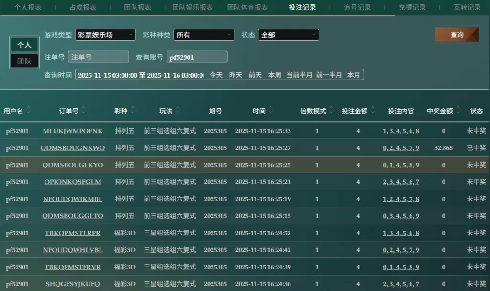Image resolution: width=490 pixels, height=291 pixels.
Task: Choose the 本月 date range shortcut
Action: (354, 75)
